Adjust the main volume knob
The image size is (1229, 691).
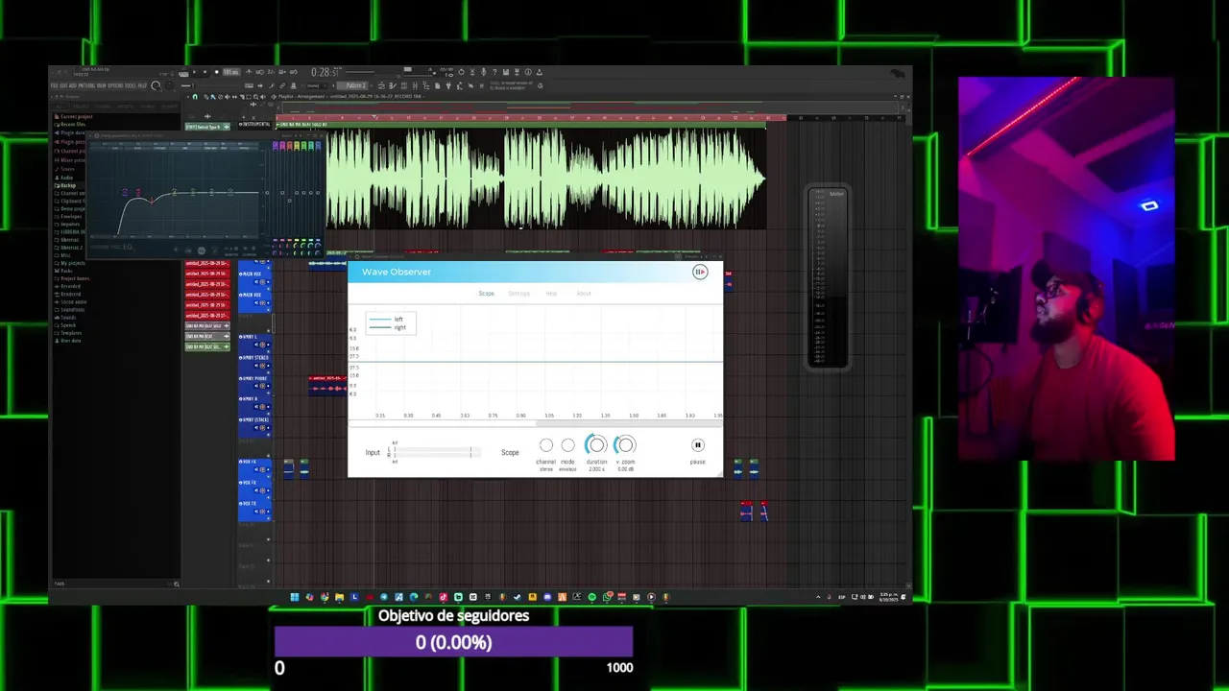tap(156, 85)
